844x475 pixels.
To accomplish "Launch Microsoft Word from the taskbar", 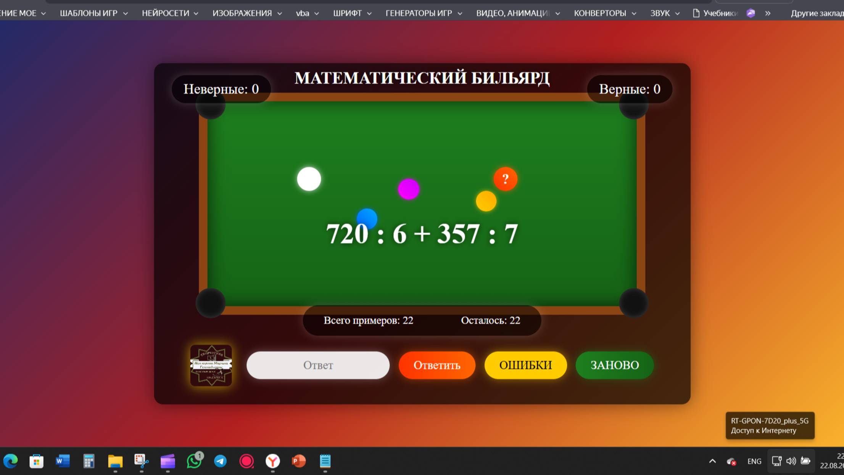I will point(63,462).
